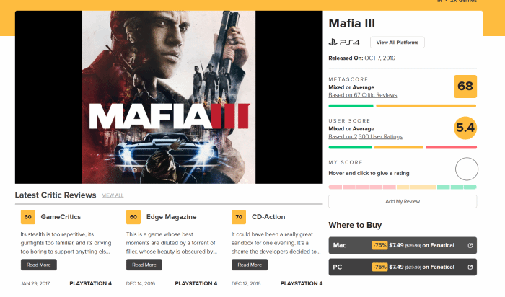Image resolution: width=505 pixels, height=297 pixels.
Task: Click the 5.4 User Score badge
Action: 465,128
